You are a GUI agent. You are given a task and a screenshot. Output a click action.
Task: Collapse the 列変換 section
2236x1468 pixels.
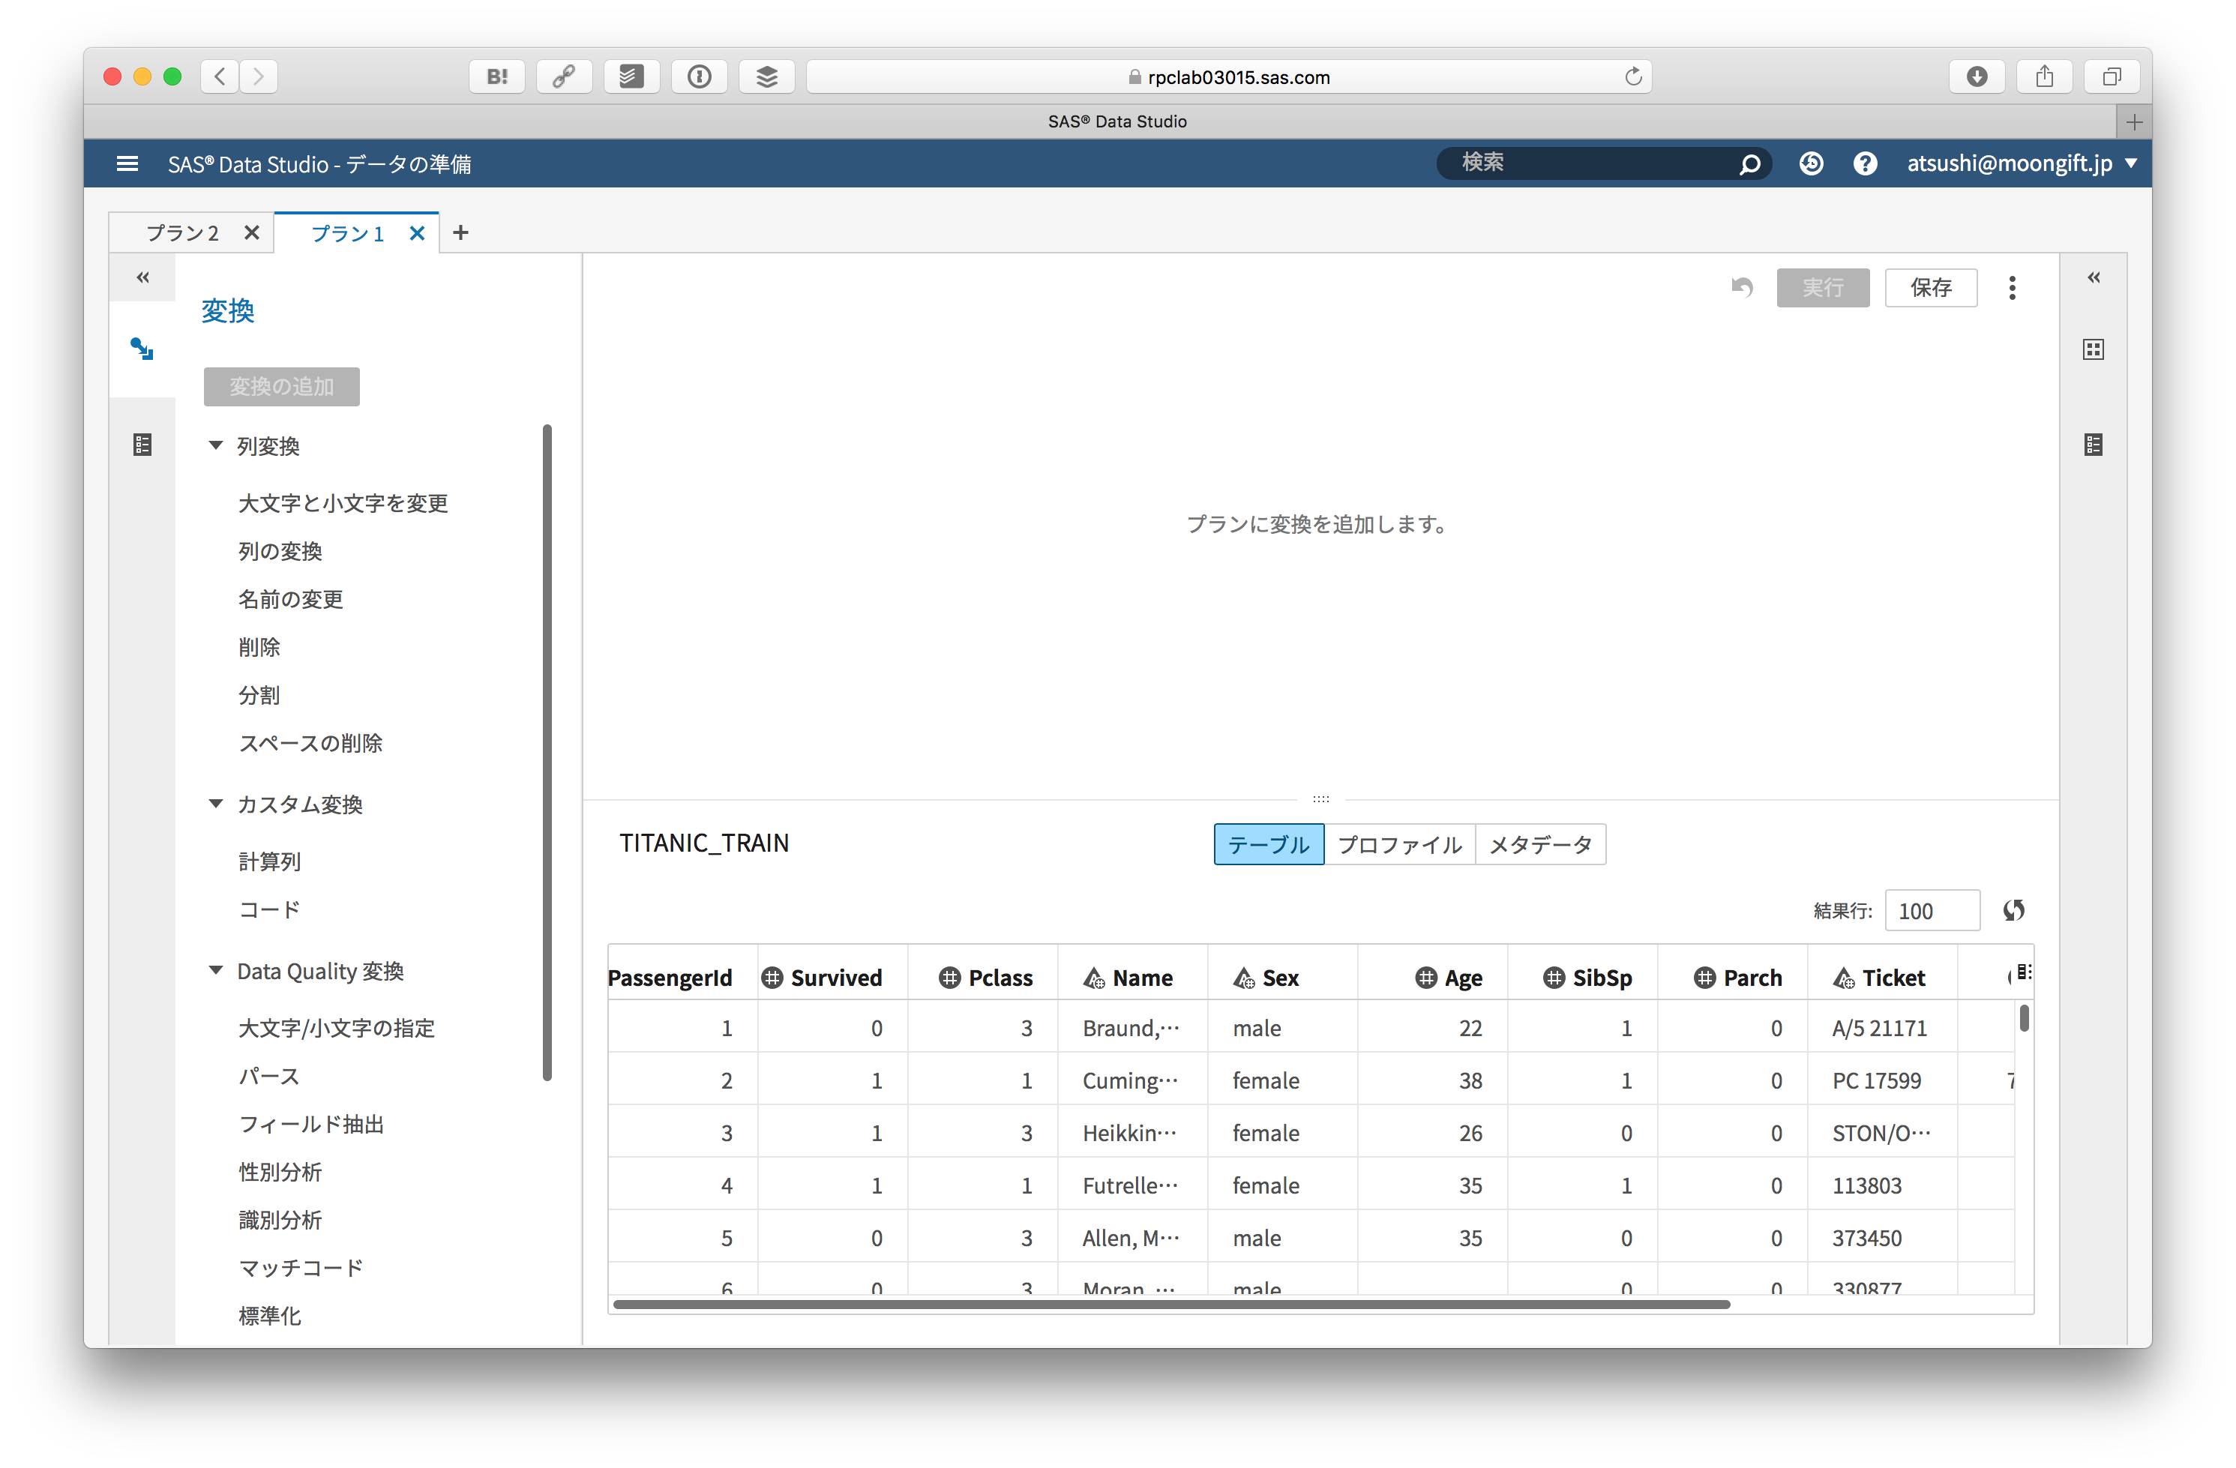click(216, 445)
